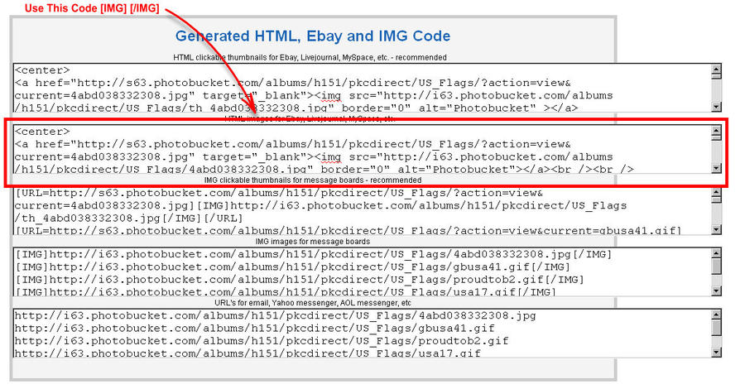Click scrollbar thumb in URL's code box
This screenshot has width=745, height=389.
tap(716, 329)
